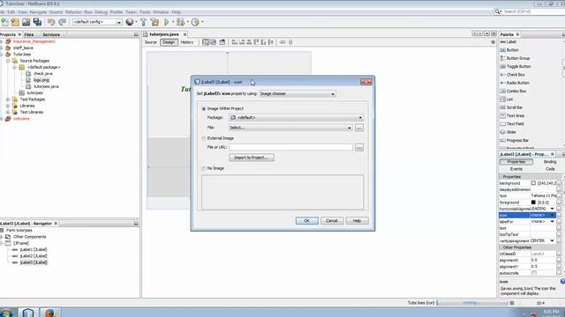565x317 pixels.
Task: Open the Navigate menu
Action: 38,11
